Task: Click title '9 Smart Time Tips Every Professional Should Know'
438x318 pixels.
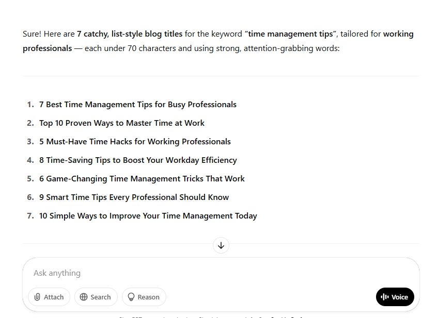Action: tap(134, 197)
